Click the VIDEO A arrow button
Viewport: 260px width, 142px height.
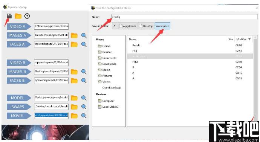click(19, 26)
